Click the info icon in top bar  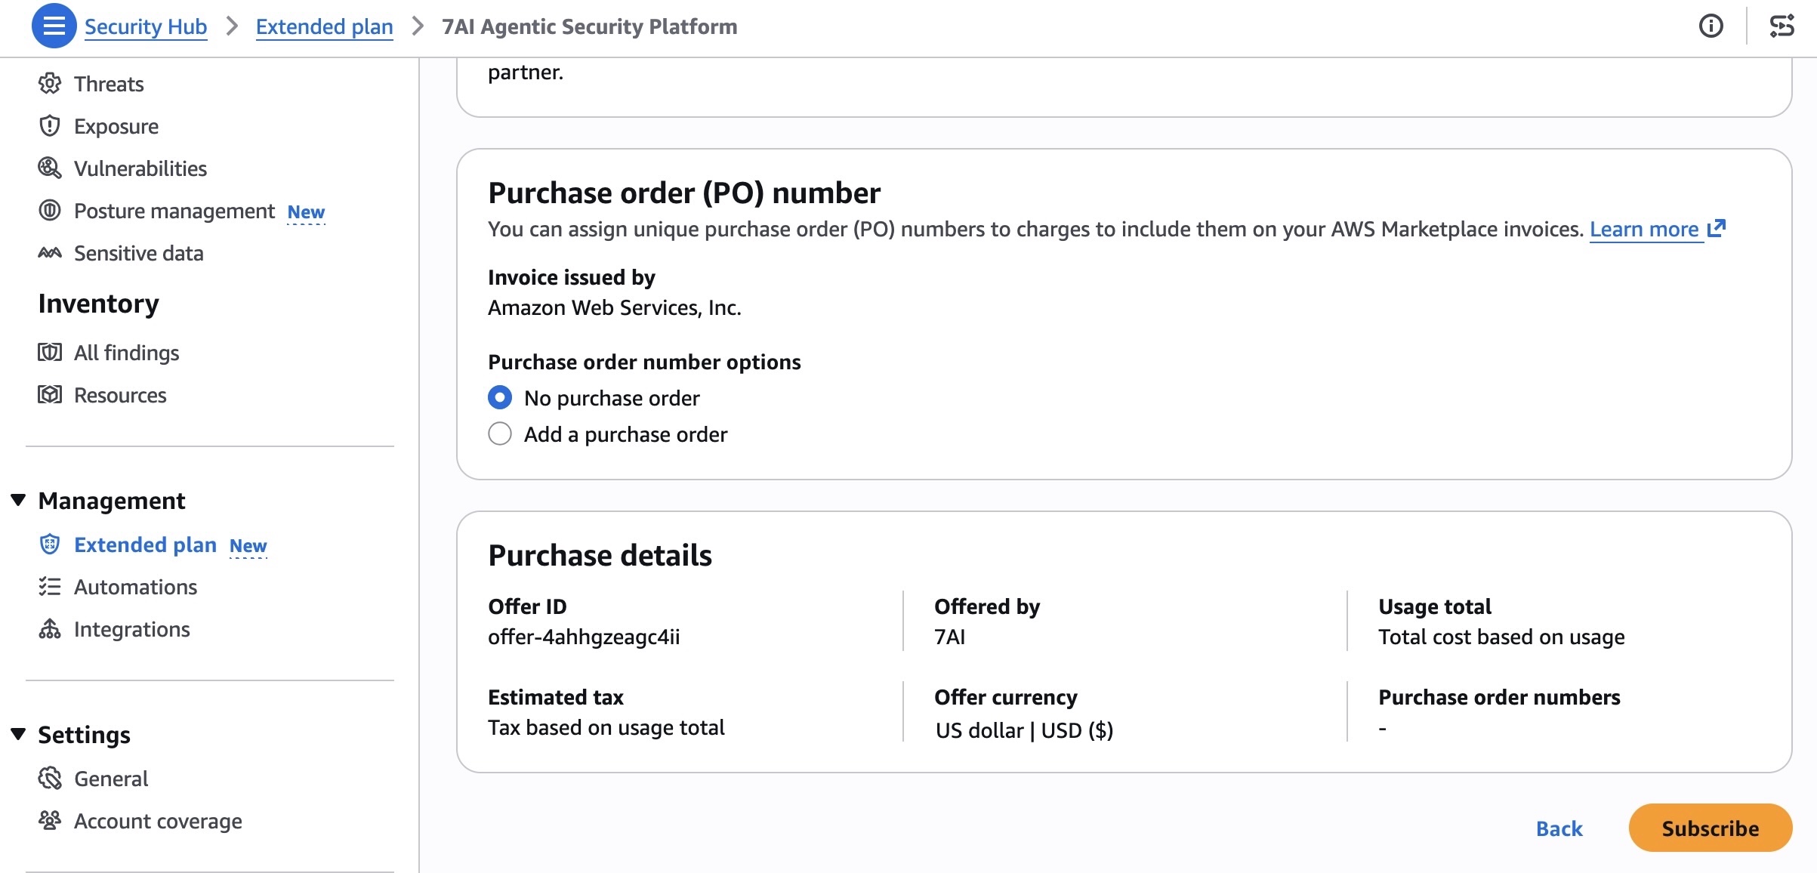pyautogui.click(x=1711, y=26)
